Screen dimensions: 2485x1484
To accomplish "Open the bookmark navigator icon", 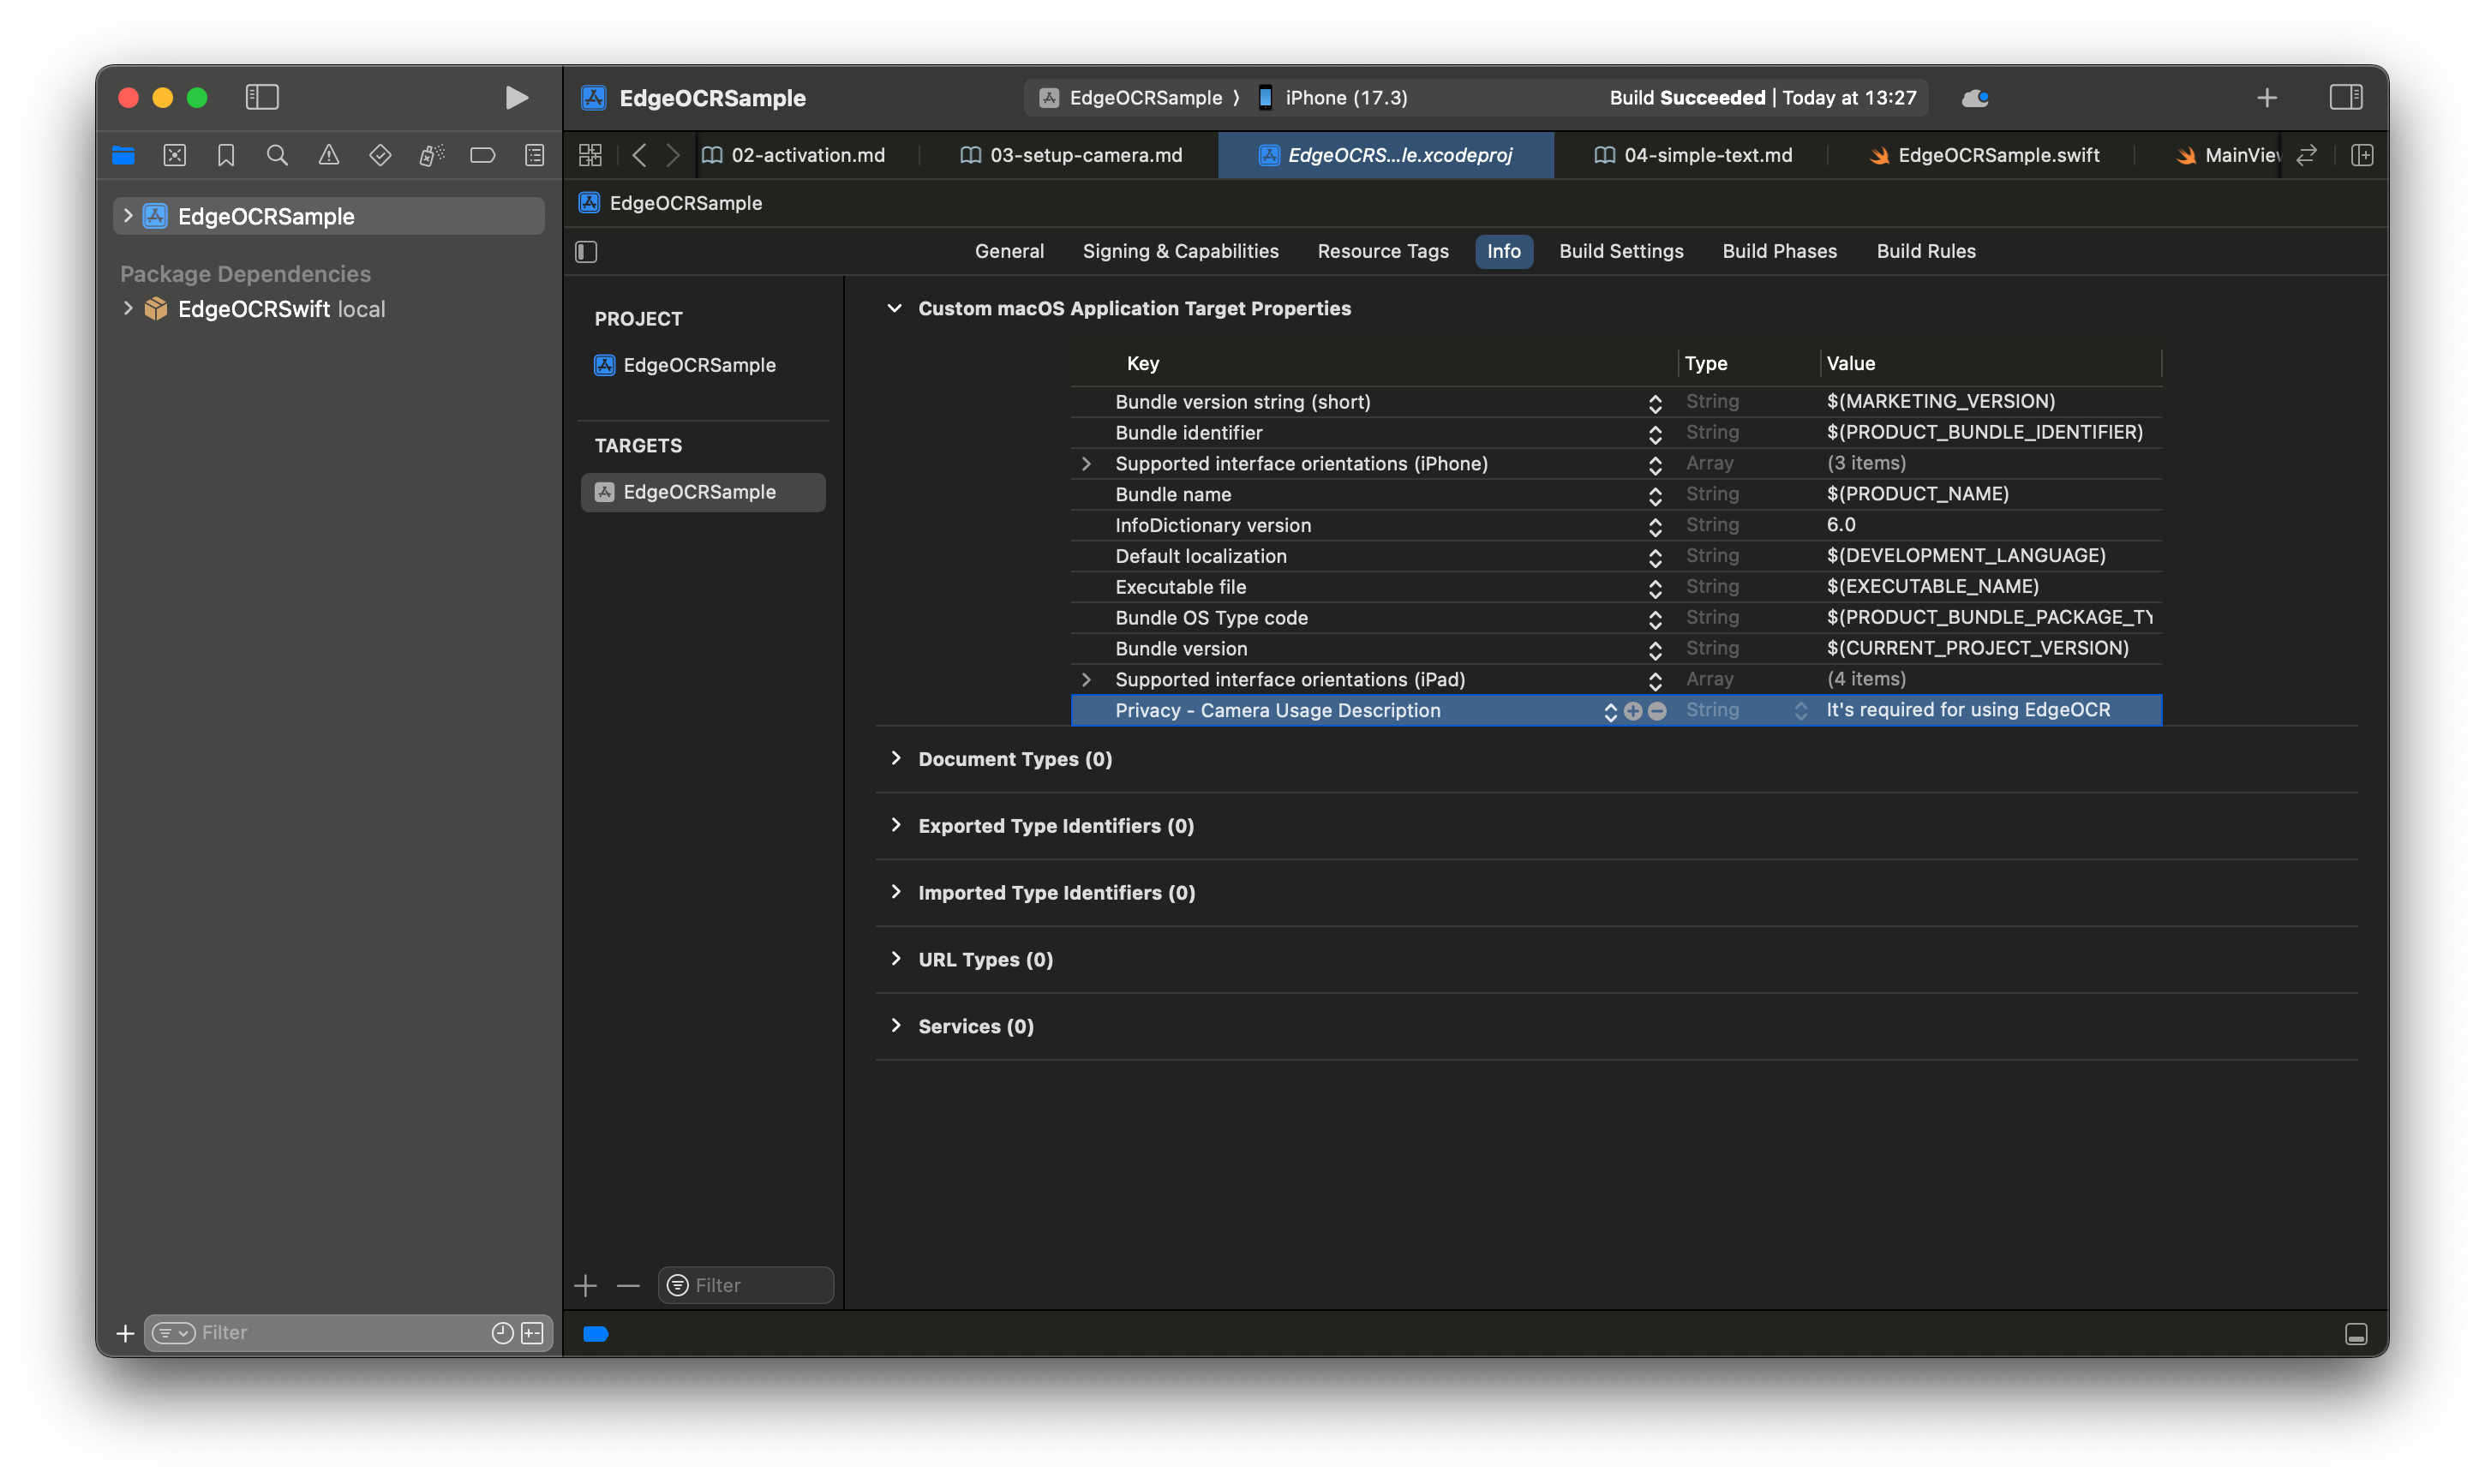I will coord(226,155).
